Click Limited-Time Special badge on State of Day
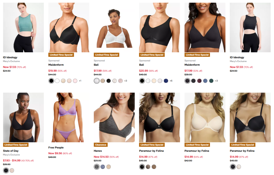The width and height of the screenshot is (274, 175). pos(16,145)
